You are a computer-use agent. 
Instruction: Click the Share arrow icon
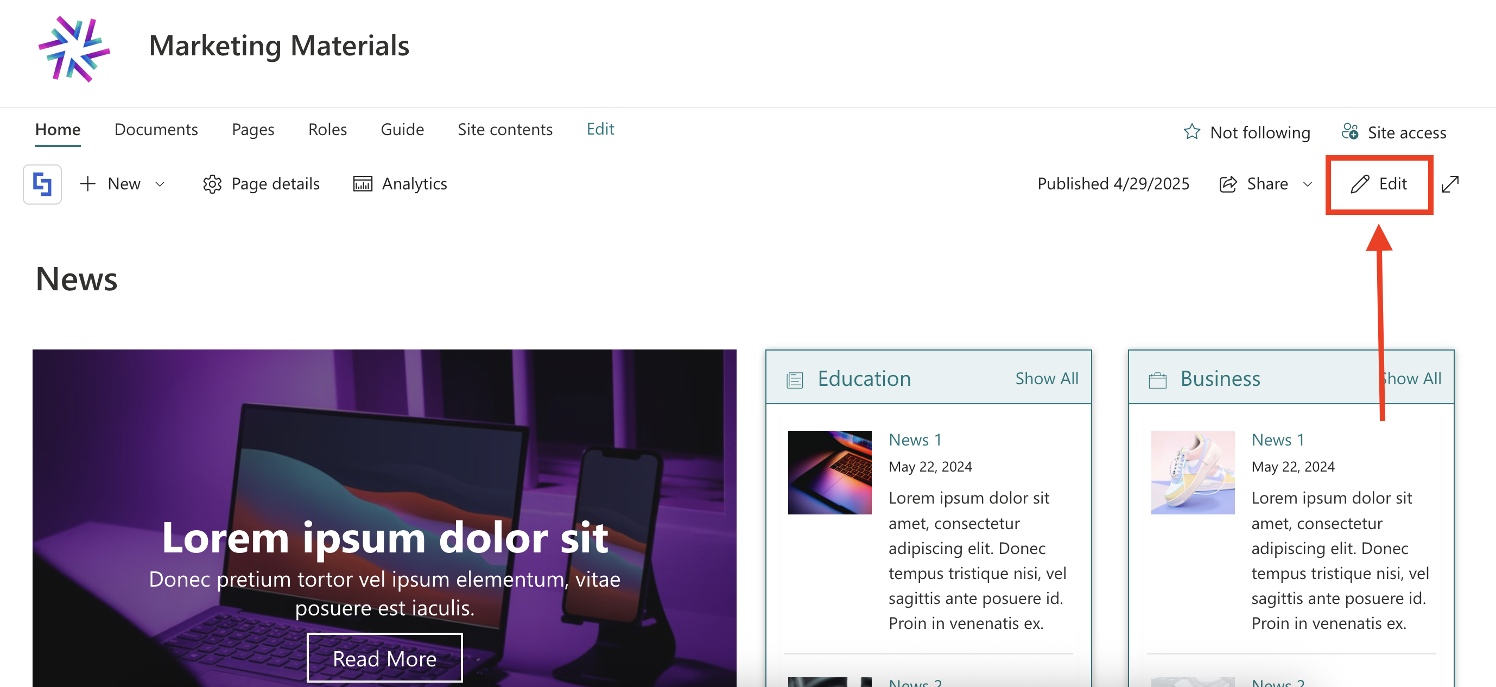coord(1228,184)
